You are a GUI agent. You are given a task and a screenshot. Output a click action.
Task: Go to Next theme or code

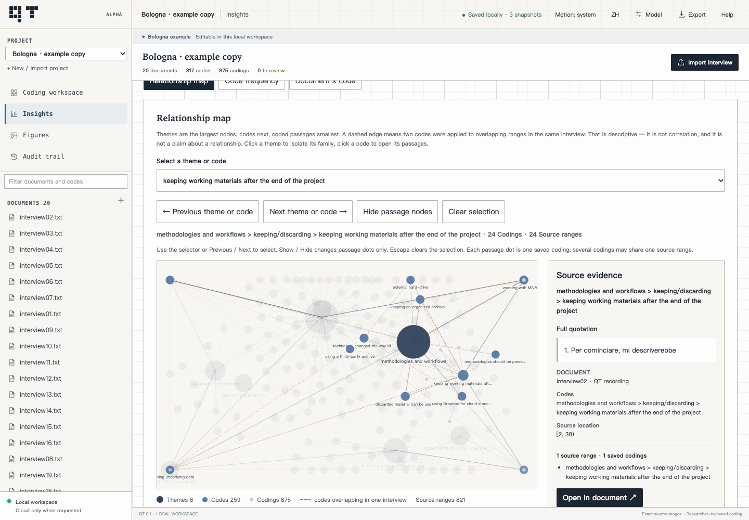(308, 212)
